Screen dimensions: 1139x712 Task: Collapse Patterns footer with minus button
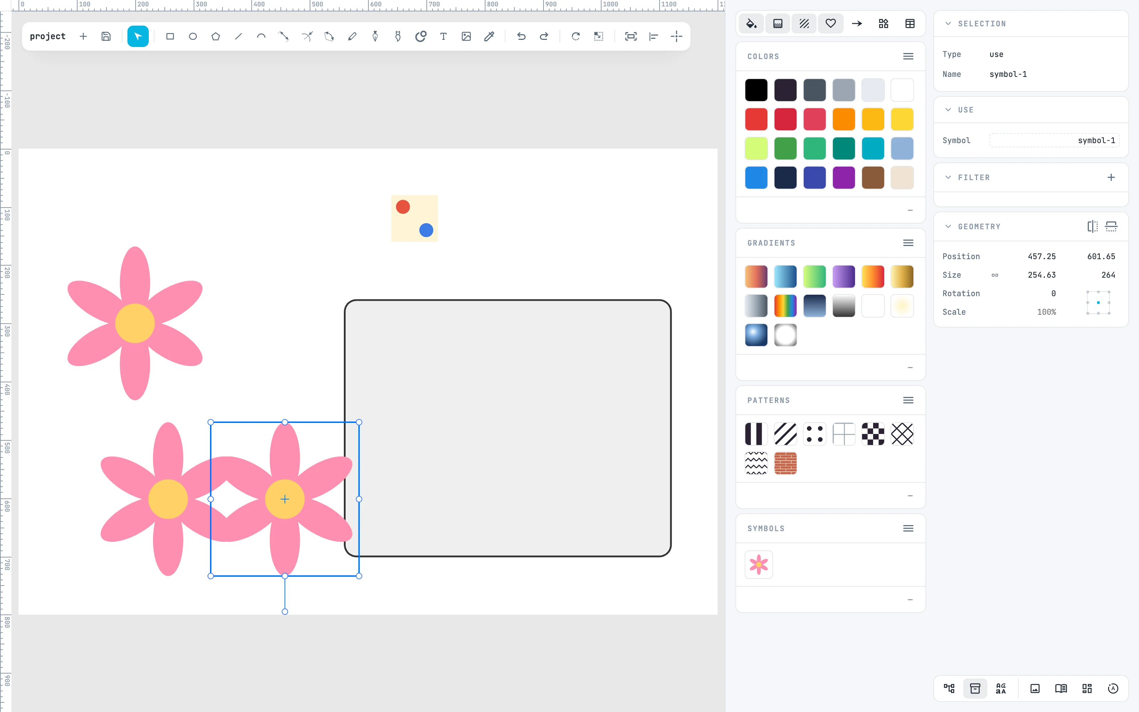pos(910,496)
